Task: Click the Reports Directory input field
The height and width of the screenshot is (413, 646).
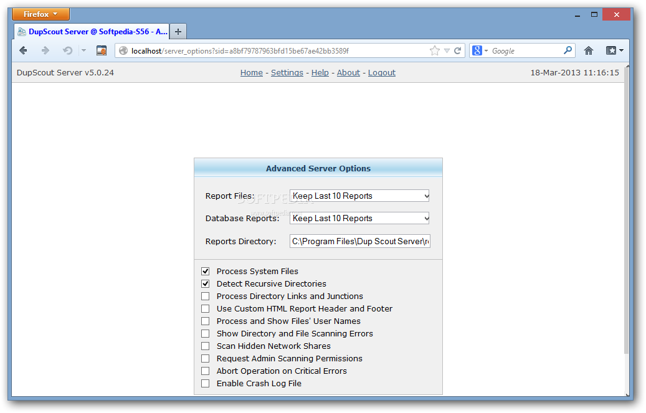Action: (359, 241)
